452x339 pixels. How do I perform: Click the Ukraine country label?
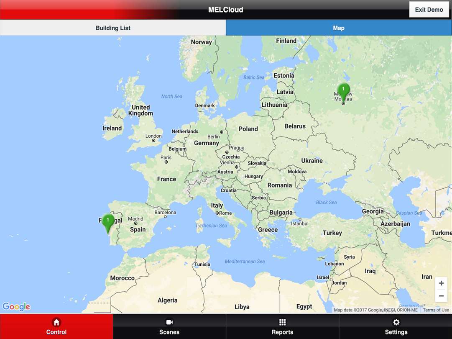[312, 161]
